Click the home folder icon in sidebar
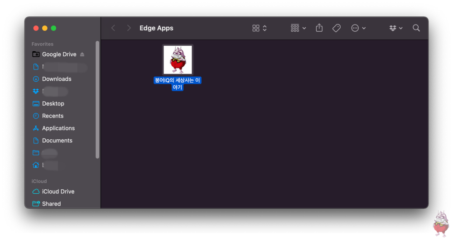This screenshot has height=241, width=453. tap(36, 165)
